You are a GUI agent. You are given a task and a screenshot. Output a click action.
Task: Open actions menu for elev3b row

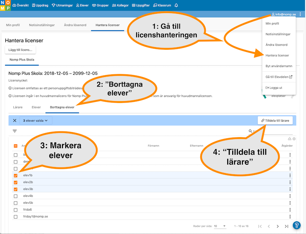(290, 189)
